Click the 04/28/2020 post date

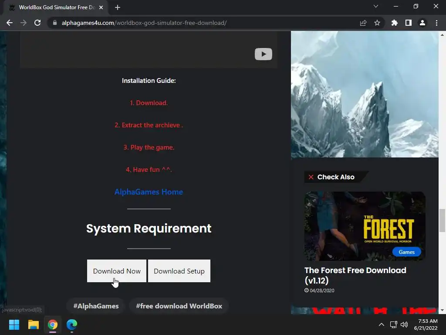319,290
